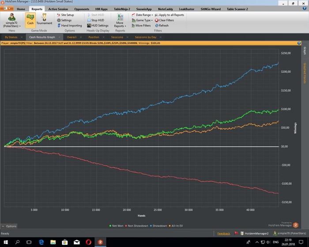The image size is (309, 247).
Task: Refresh the report
Action: pos(162,26)
